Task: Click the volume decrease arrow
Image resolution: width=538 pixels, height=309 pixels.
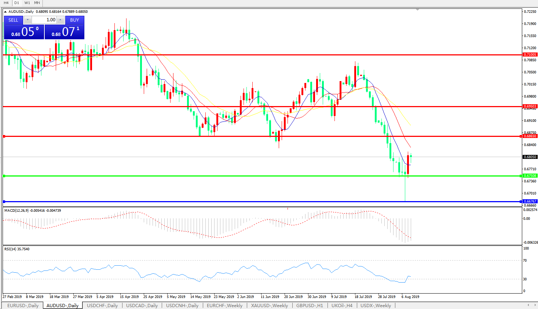Action: [28, 20]
